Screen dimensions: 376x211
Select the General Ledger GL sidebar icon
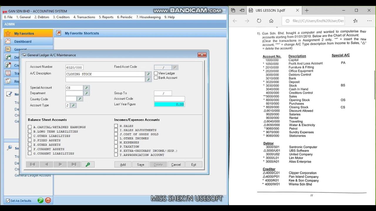pyautogui.click(x=8, y=49)
